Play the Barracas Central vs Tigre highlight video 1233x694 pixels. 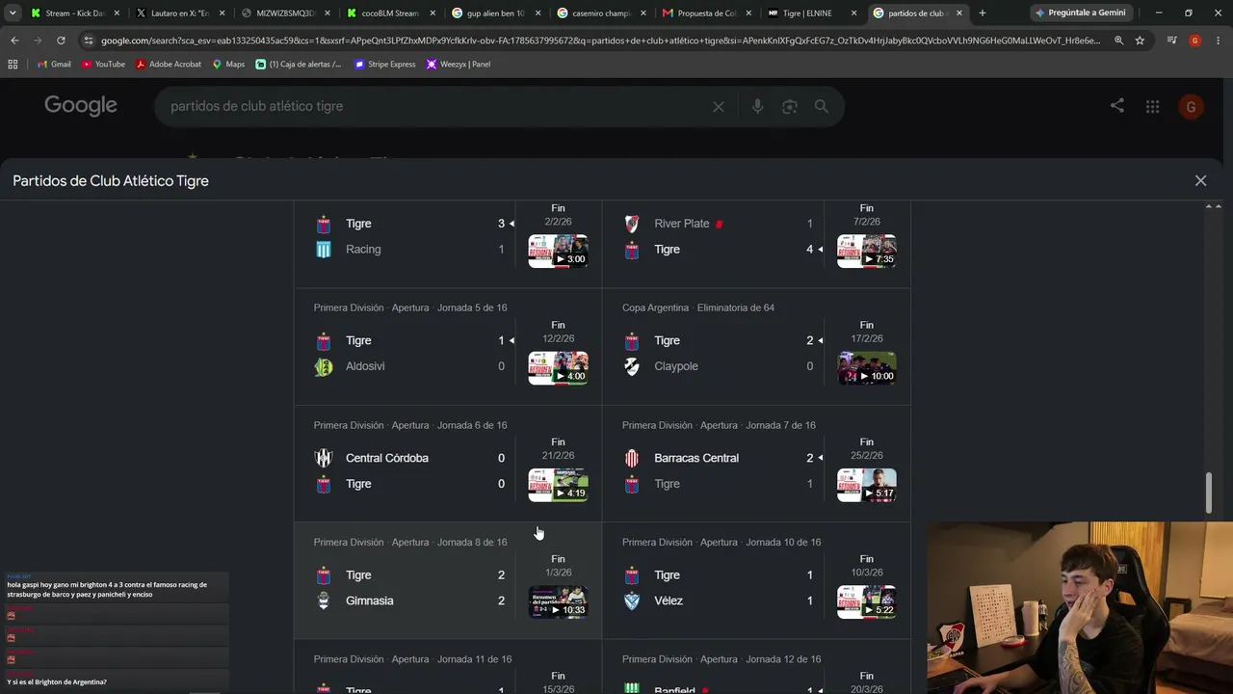tap(867, 486)
